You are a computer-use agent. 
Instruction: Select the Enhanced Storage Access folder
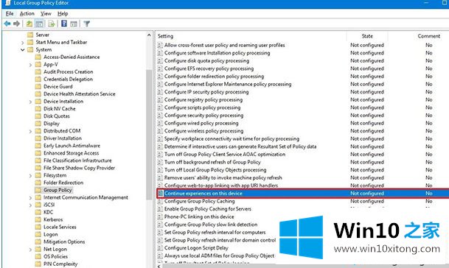pos(71,153)
